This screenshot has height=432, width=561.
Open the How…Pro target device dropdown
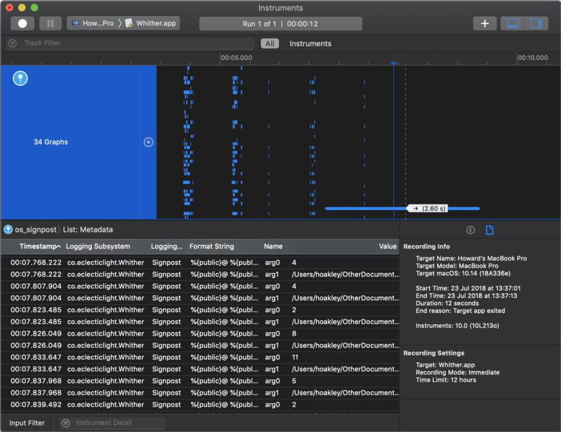[93, 23]
